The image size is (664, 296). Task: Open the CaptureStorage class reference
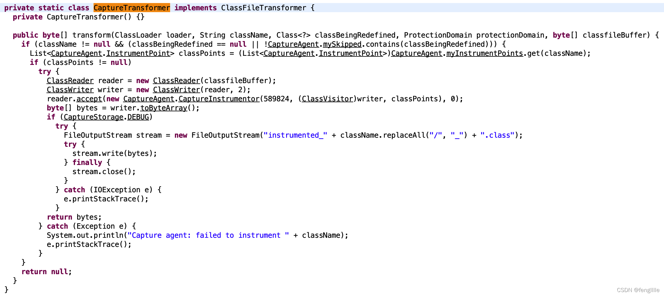[94, 117]
